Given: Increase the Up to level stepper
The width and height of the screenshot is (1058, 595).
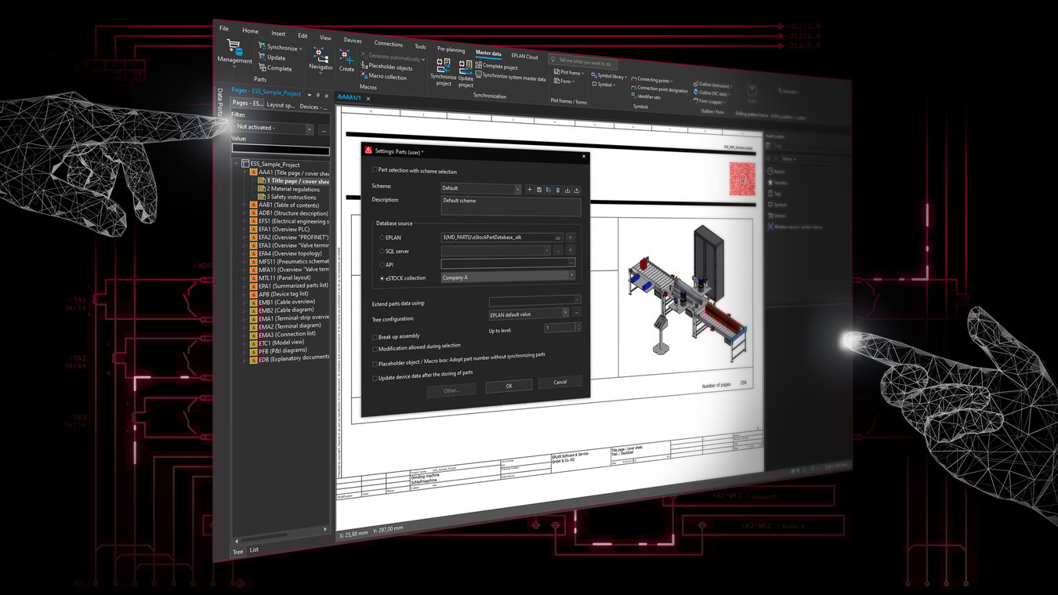Looking at the screenshot, I should coord(578,325).
